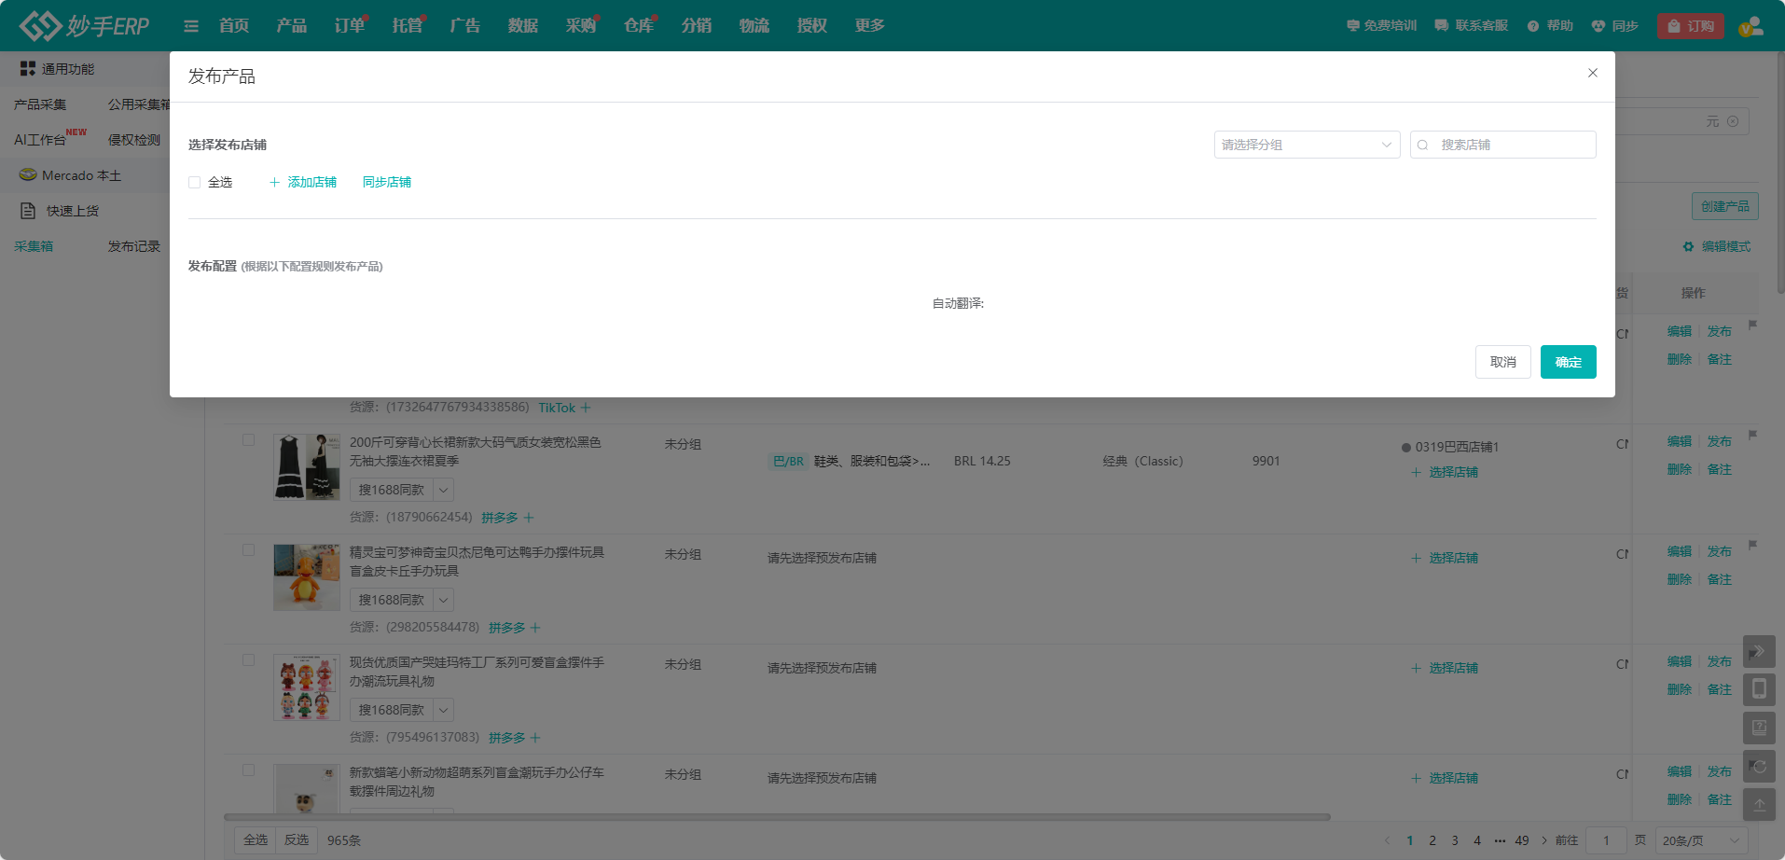1785x860 pixels.
Task: Open the 物流 menu in top navigation
Action: [x=754, y=25]
